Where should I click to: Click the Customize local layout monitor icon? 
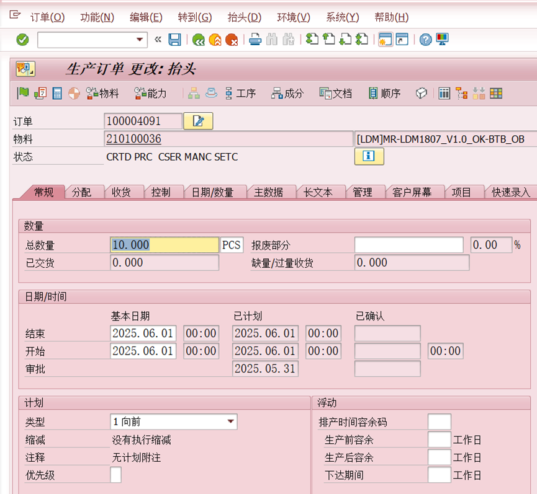[x=442, y=40]
